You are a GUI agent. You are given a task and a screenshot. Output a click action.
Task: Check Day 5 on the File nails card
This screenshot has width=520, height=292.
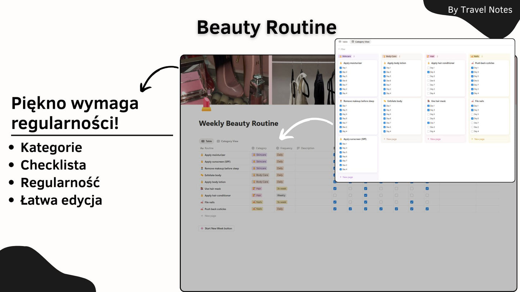pyautogui.click(x=472, y=114)
